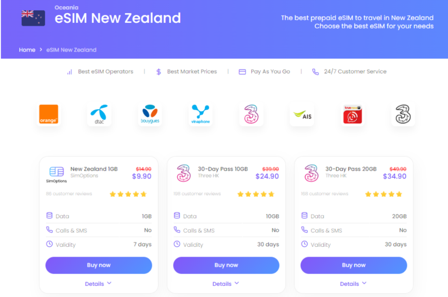Expand Details for New Zealand 1GB plan
This screenshot has width=448, height=297.
point(98,284)
